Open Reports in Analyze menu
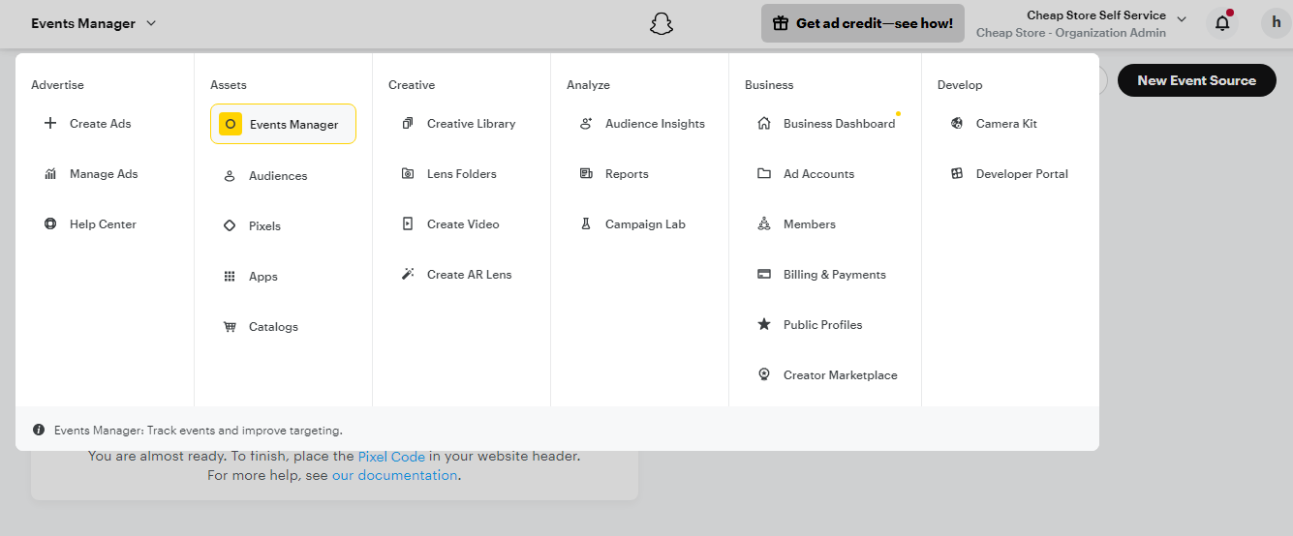Image resolution: width=1293 pixels, height=536 pixels. point(626,174)
